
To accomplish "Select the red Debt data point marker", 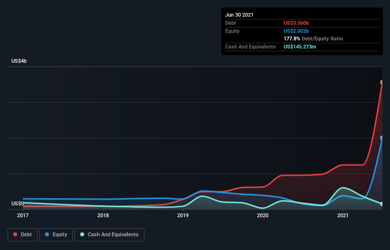I will pyautogui.click(x=382, y=82).
